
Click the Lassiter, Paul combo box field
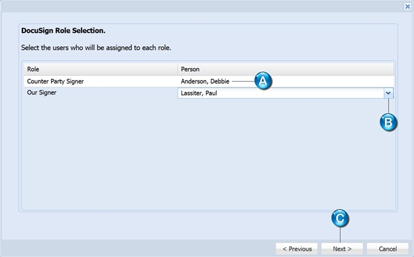point(281,93)
